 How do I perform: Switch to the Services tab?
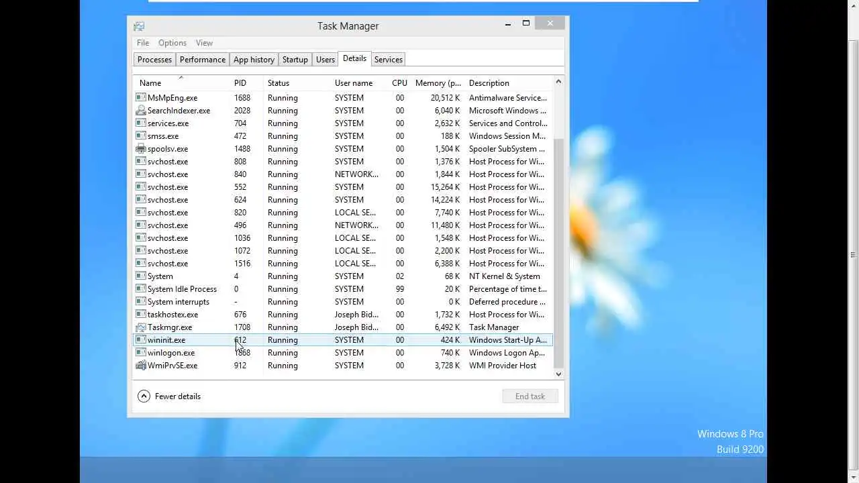(x=389, y=60)
